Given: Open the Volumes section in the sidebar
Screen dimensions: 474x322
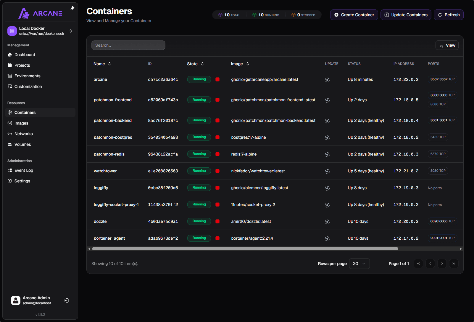Looking at the screenshot, I should click(x=22, y=144).
